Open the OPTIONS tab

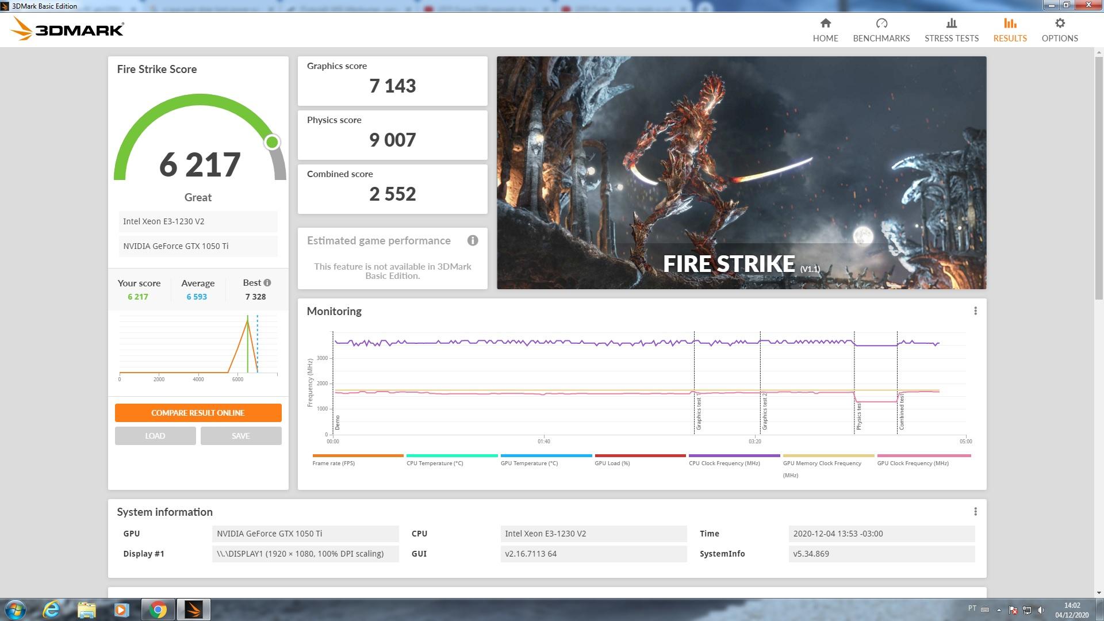(1059, 30)
